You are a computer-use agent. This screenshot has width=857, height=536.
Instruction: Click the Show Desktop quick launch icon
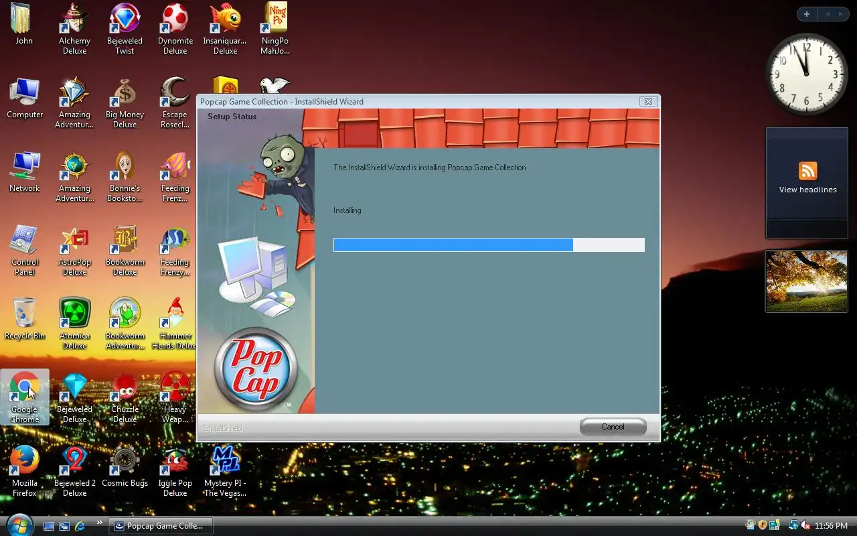(x=49, y=526)
